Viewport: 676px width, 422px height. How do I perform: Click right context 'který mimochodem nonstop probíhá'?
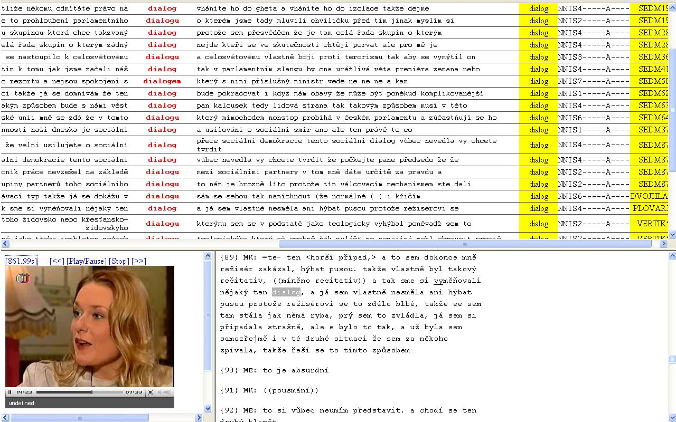pos(266,118)
